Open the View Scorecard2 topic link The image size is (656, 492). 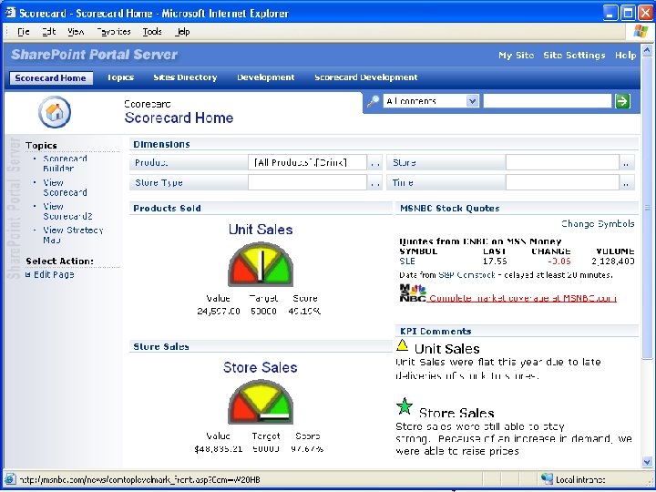tap(67, 211)
